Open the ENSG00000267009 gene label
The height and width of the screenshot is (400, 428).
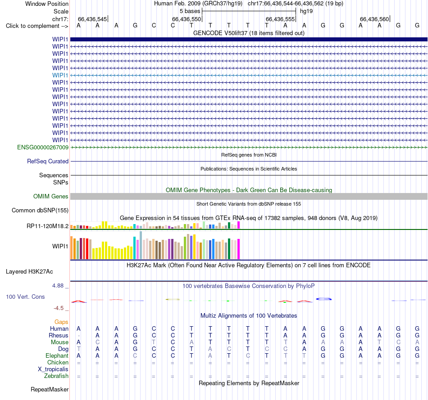(x=43, y=147)
